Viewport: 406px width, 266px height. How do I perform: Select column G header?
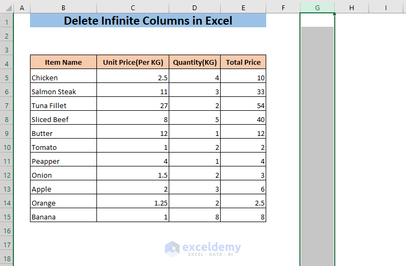[x=317, y=8]
